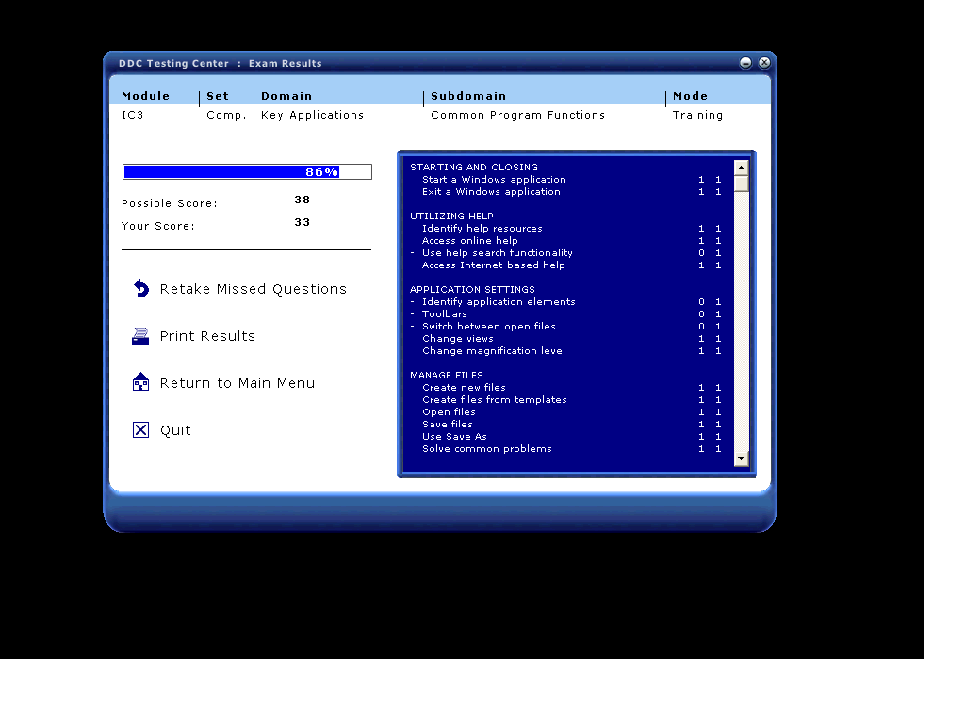Click the APPLICATION SETTINGS heading
This screenshot has width=965, height=723.
click(472, 290)
